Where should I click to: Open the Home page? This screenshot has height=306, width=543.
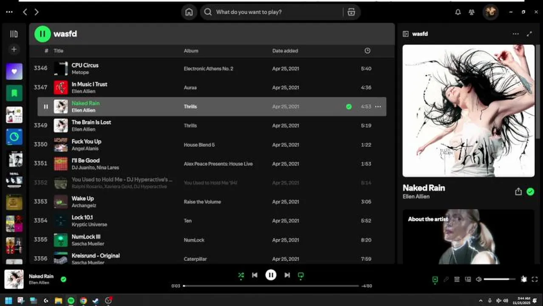tap(189, 12)
